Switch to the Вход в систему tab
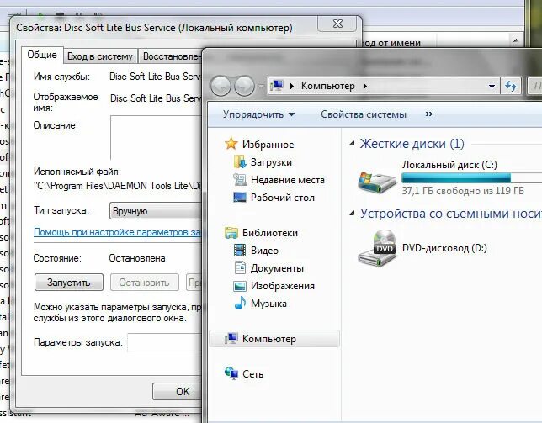Viewport: 542px width, 423px height. (100, 56)
